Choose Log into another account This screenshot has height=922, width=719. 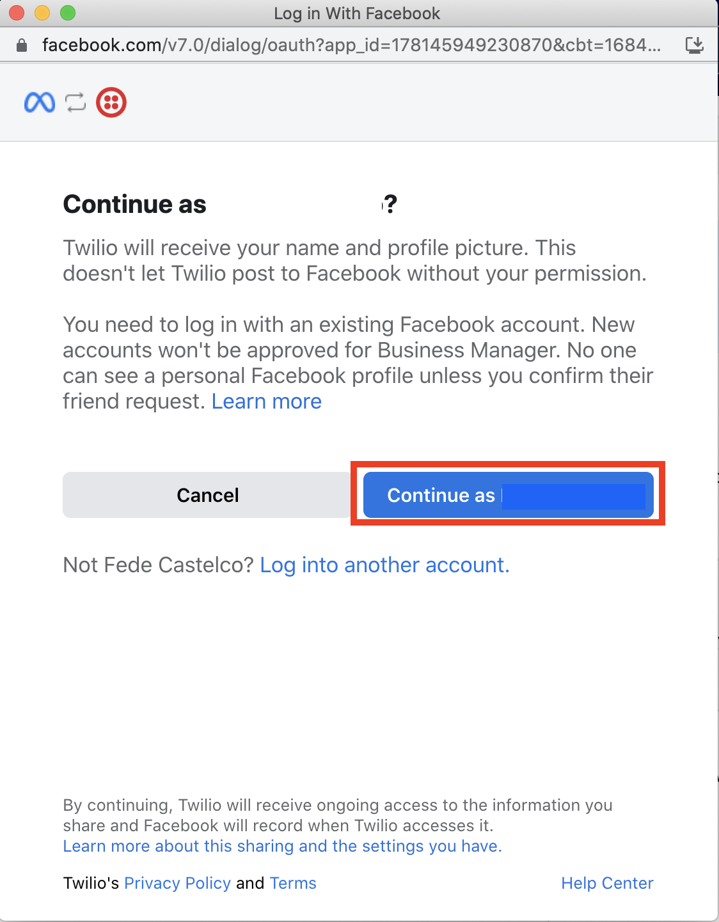[385, 565]
